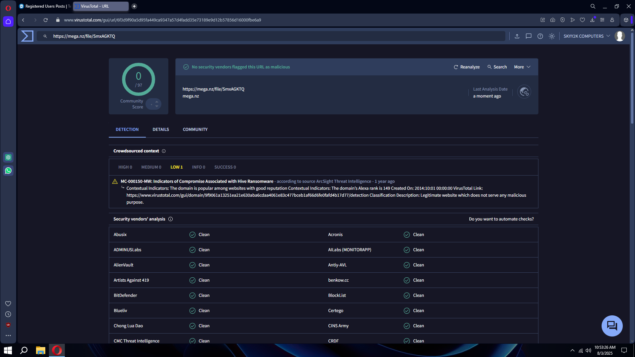Click the Search button in banner
This screenshot has height=357, width=635.
[497, 67]
